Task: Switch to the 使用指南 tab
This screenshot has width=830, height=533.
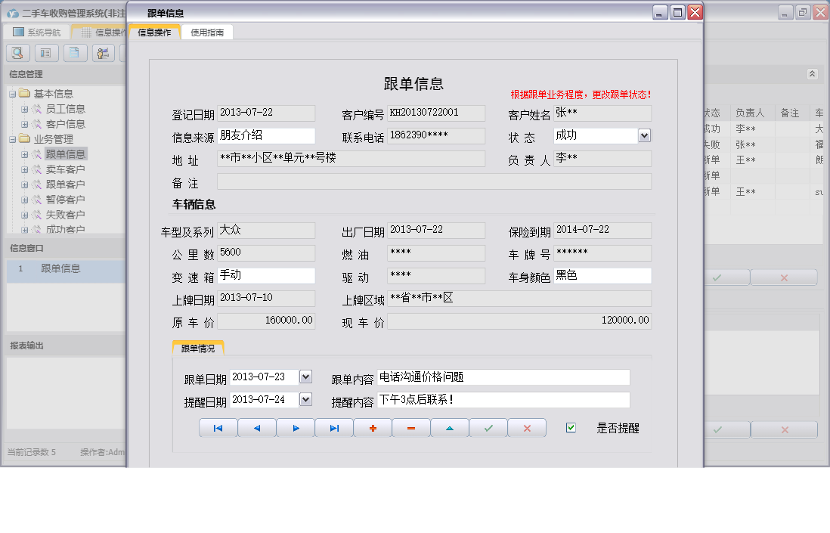Action: pos(206,32)
